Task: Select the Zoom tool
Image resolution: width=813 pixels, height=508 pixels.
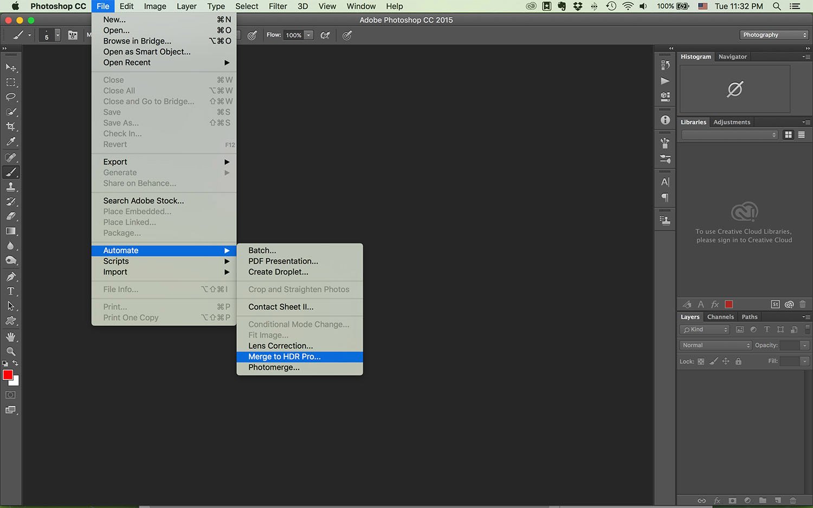Action: click(11, 350)
